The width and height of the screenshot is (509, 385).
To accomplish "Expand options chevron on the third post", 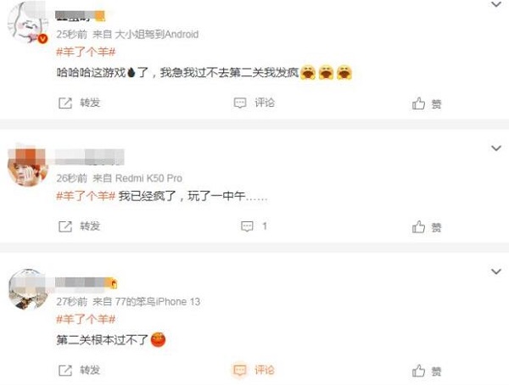I will [x=496, y=271].
